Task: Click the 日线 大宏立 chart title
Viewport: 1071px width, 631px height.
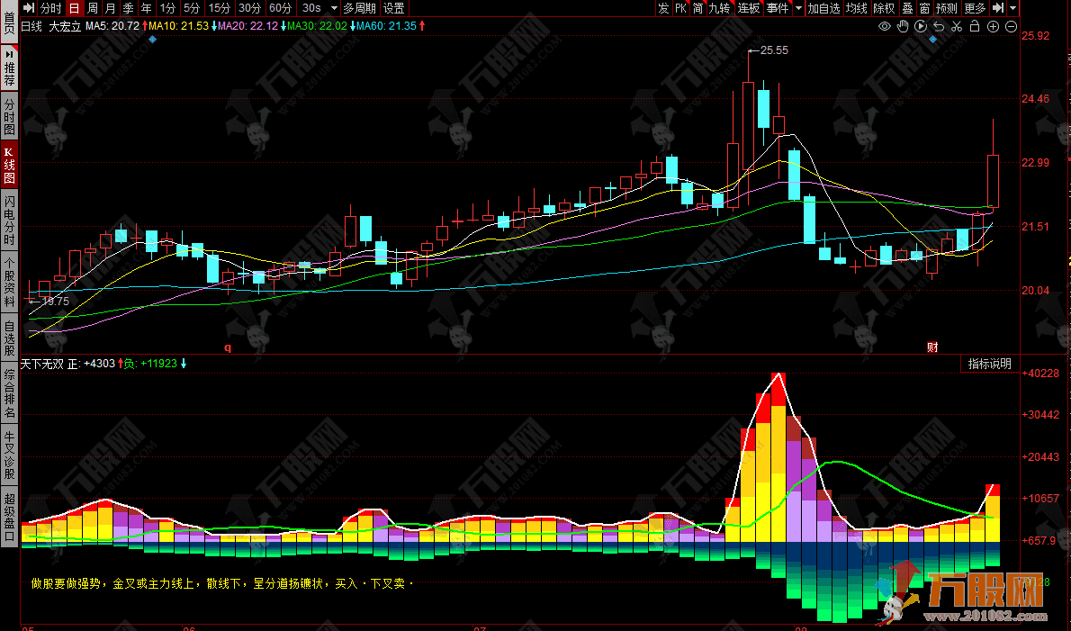Action: click(51, 26)
